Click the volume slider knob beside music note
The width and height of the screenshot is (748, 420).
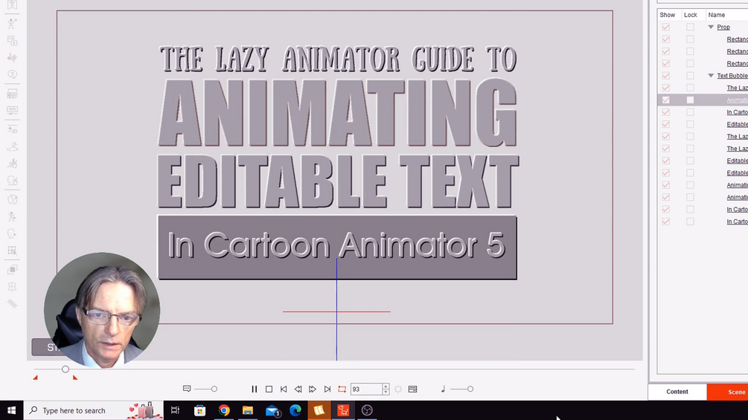[470, 389]
